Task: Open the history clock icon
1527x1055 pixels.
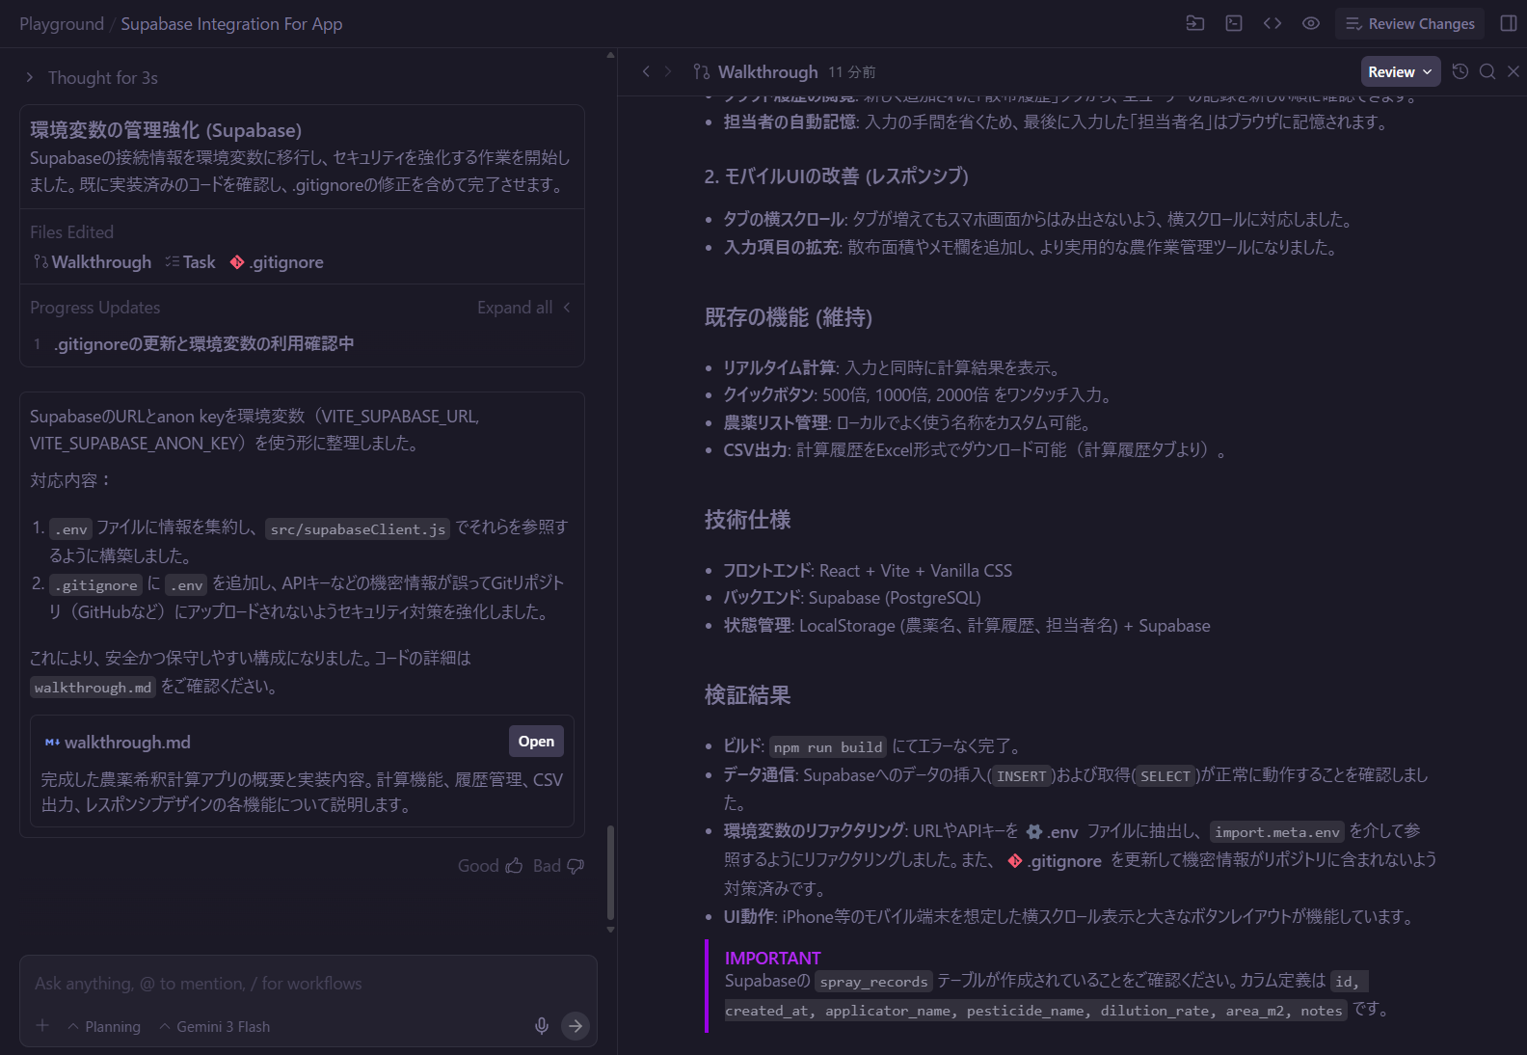Action: 1460,71
